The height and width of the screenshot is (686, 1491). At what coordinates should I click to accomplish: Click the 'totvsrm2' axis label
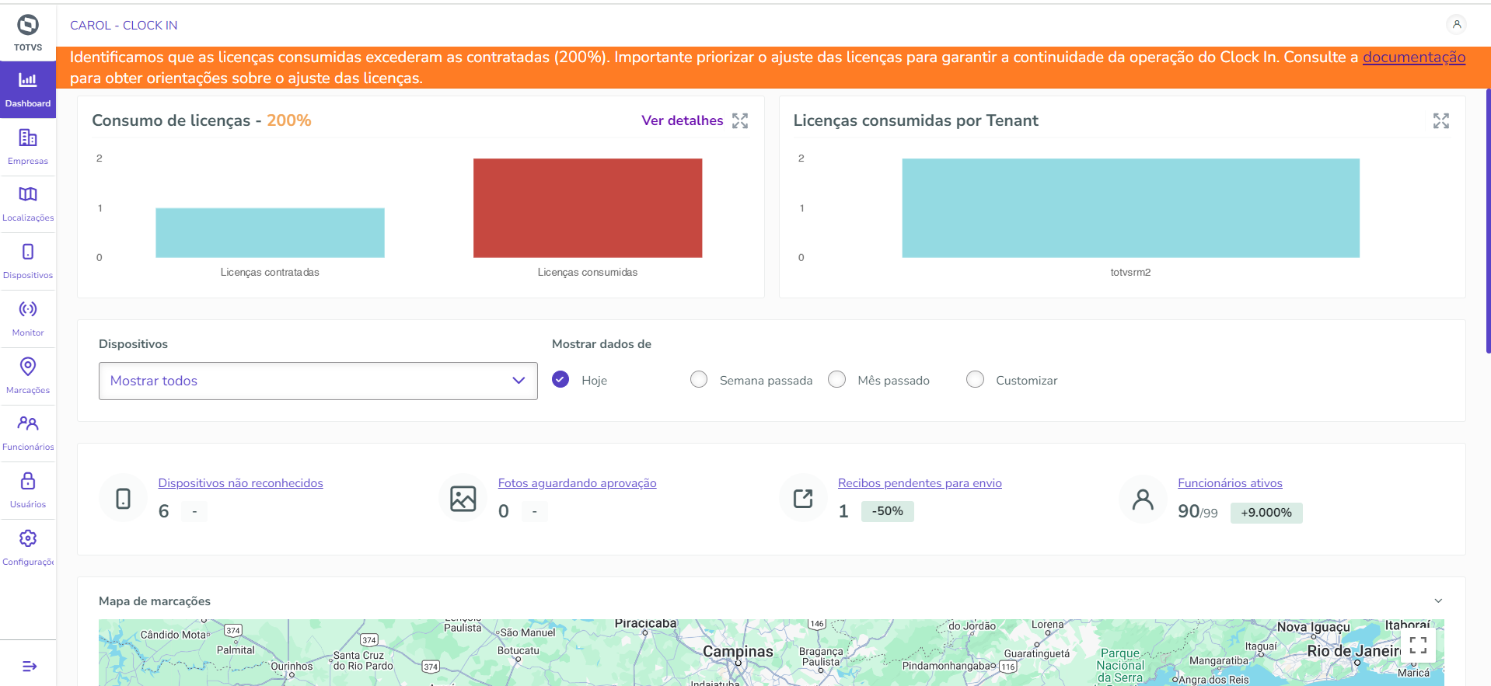click(x=1130, y=273)
